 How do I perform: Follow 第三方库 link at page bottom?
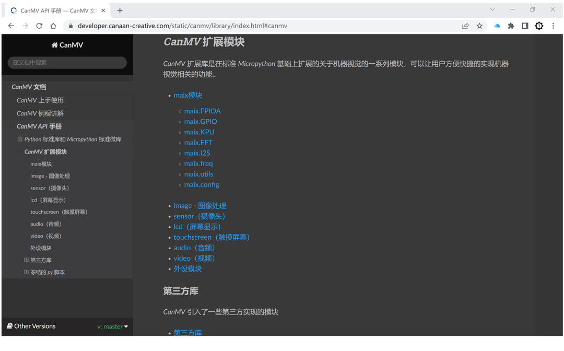pyautogui.click(x=188, y=333)
